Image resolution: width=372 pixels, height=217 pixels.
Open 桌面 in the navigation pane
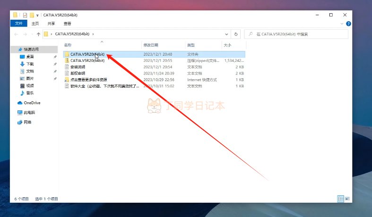pyautogui.click(x=30, y=57)
